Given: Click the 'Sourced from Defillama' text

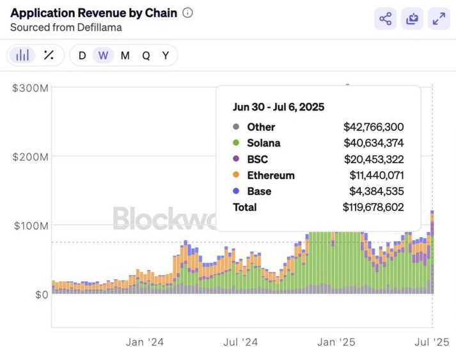Looking at the screenshot, I should [66, 27].
